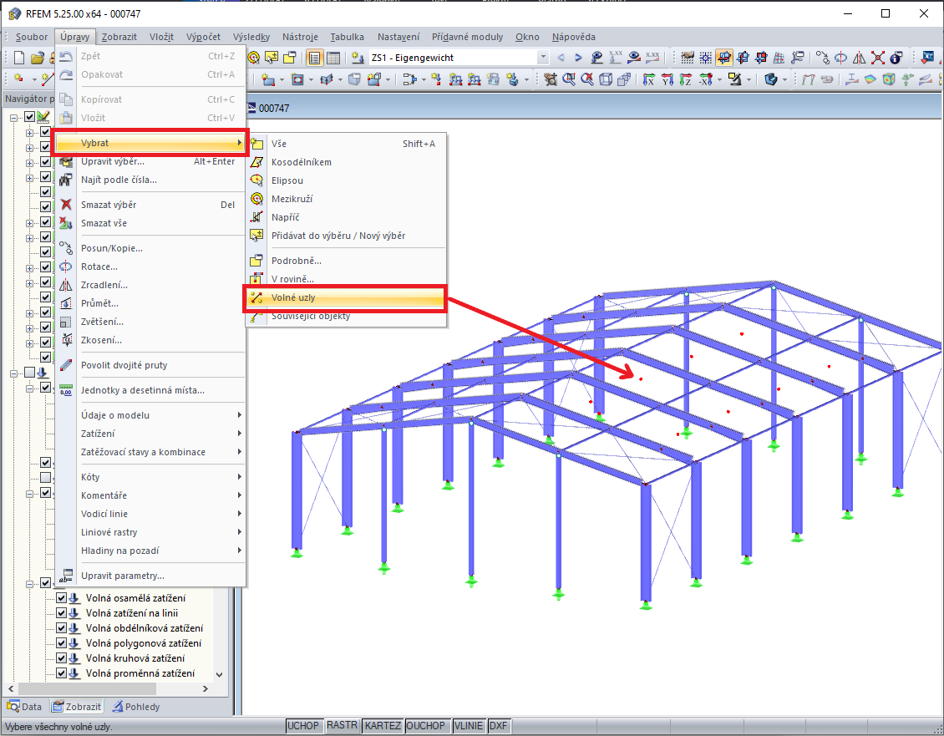Click the Y-axis view icon
This screenshot has width=944, height=736.
coord(667,79)
